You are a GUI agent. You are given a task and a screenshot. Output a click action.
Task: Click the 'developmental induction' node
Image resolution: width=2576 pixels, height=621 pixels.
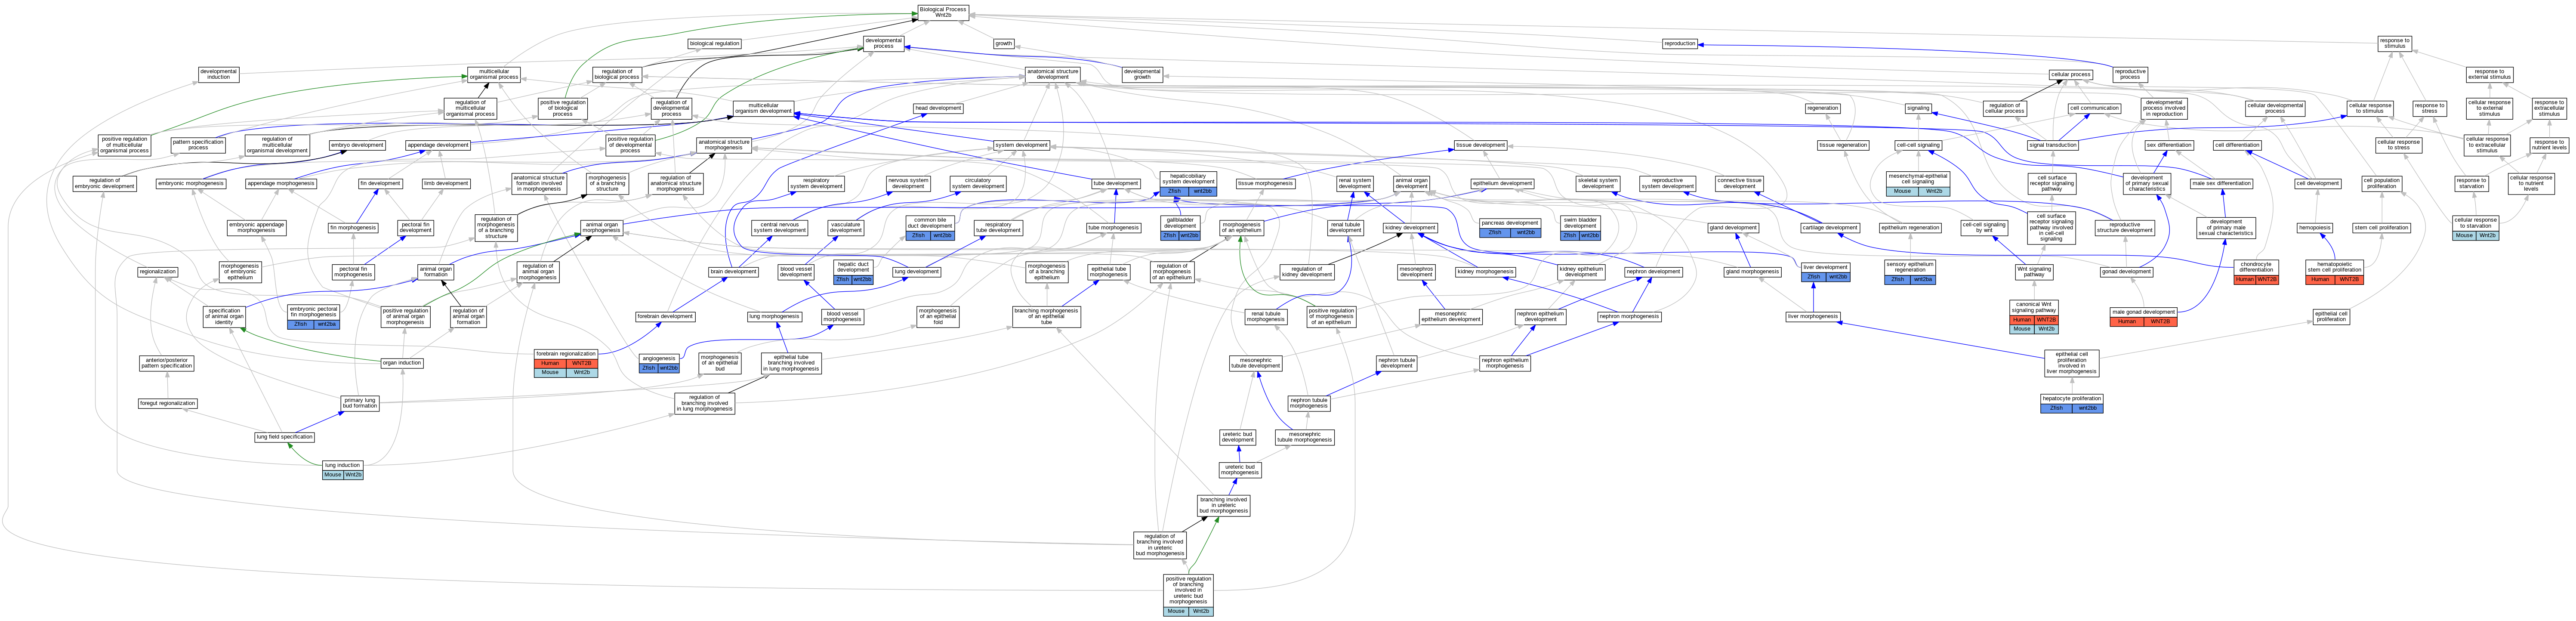[x=218, y=74]
